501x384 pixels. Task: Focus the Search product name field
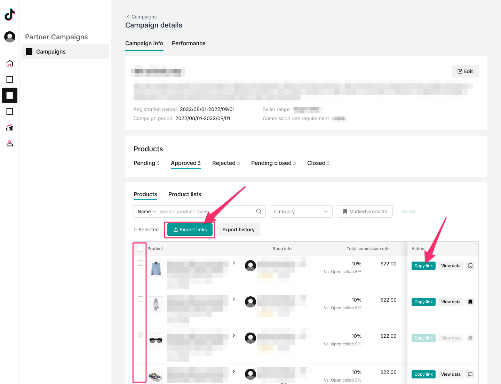point(205,211)
